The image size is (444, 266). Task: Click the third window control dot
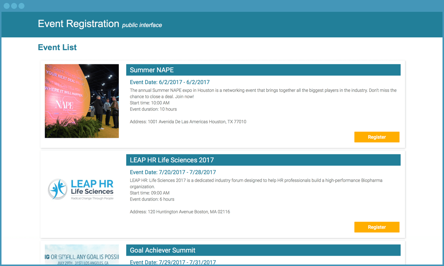(x=21, y=6)
